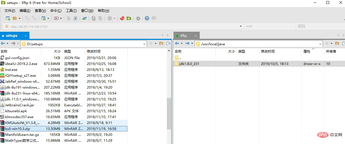Open 编辑(E) menu

tap(25, 11)
